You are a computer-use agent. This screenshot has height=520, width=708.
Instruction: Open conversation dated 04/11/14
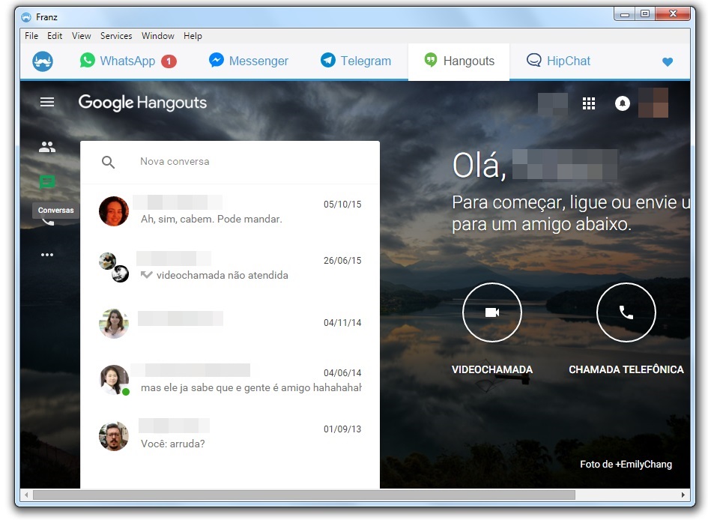(x=230, y=323)
